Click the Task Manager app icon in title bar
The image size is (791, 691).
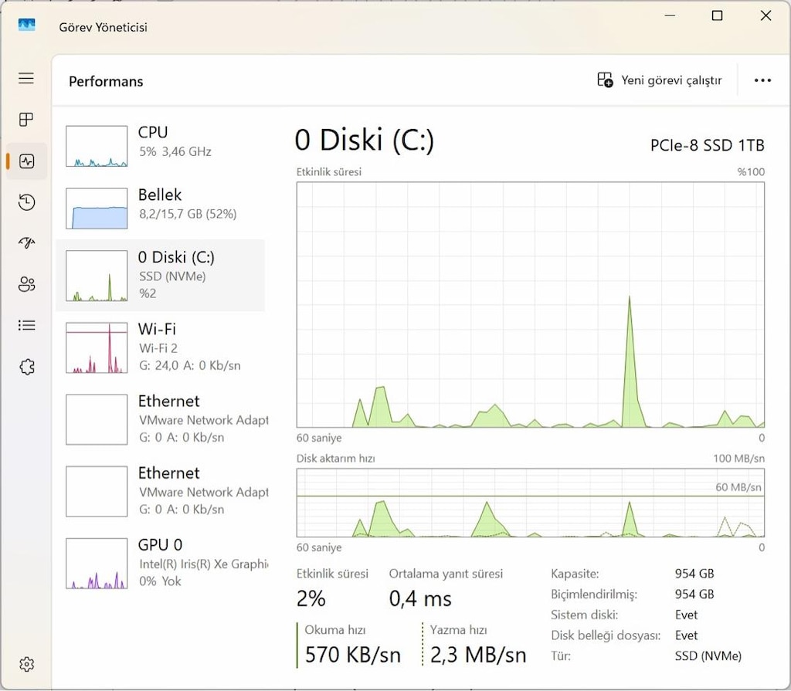coord(26,25)
